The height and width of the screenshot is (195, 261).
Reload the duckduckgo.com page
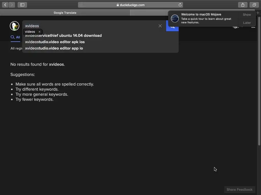pyautogui.click(x=180, y=5)
